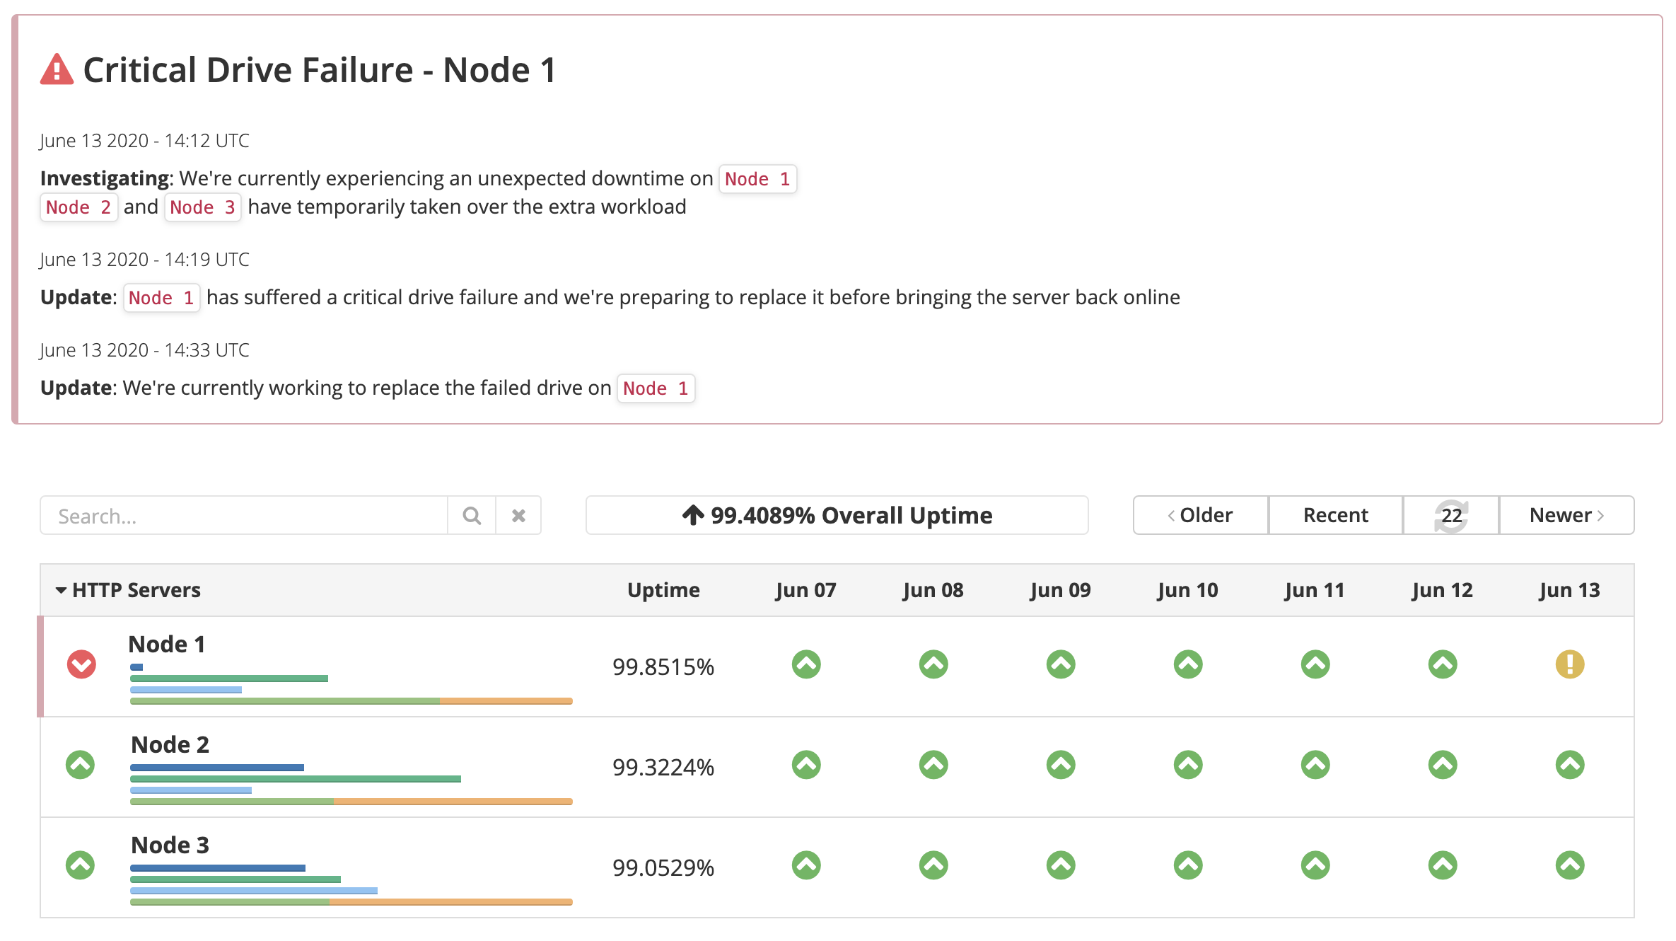Click Node 3 Jun 07 up icon

805,865
